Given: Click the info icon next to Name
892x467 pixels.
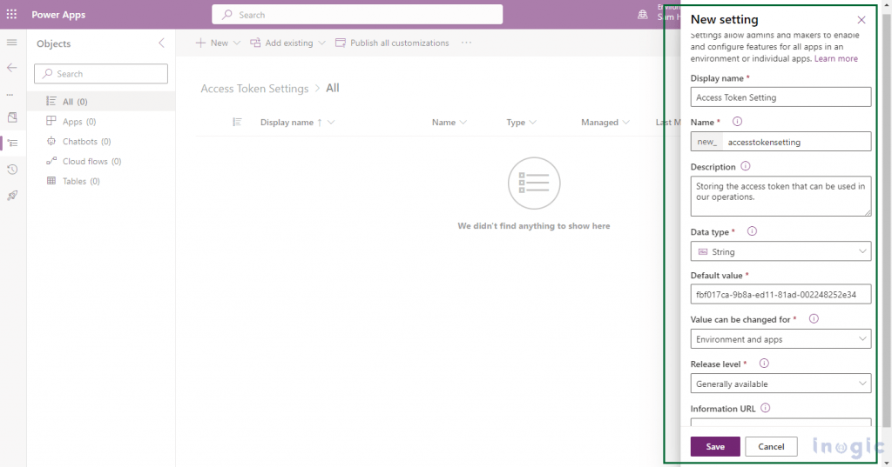Looking at the screenshot, I should point(737,122).
